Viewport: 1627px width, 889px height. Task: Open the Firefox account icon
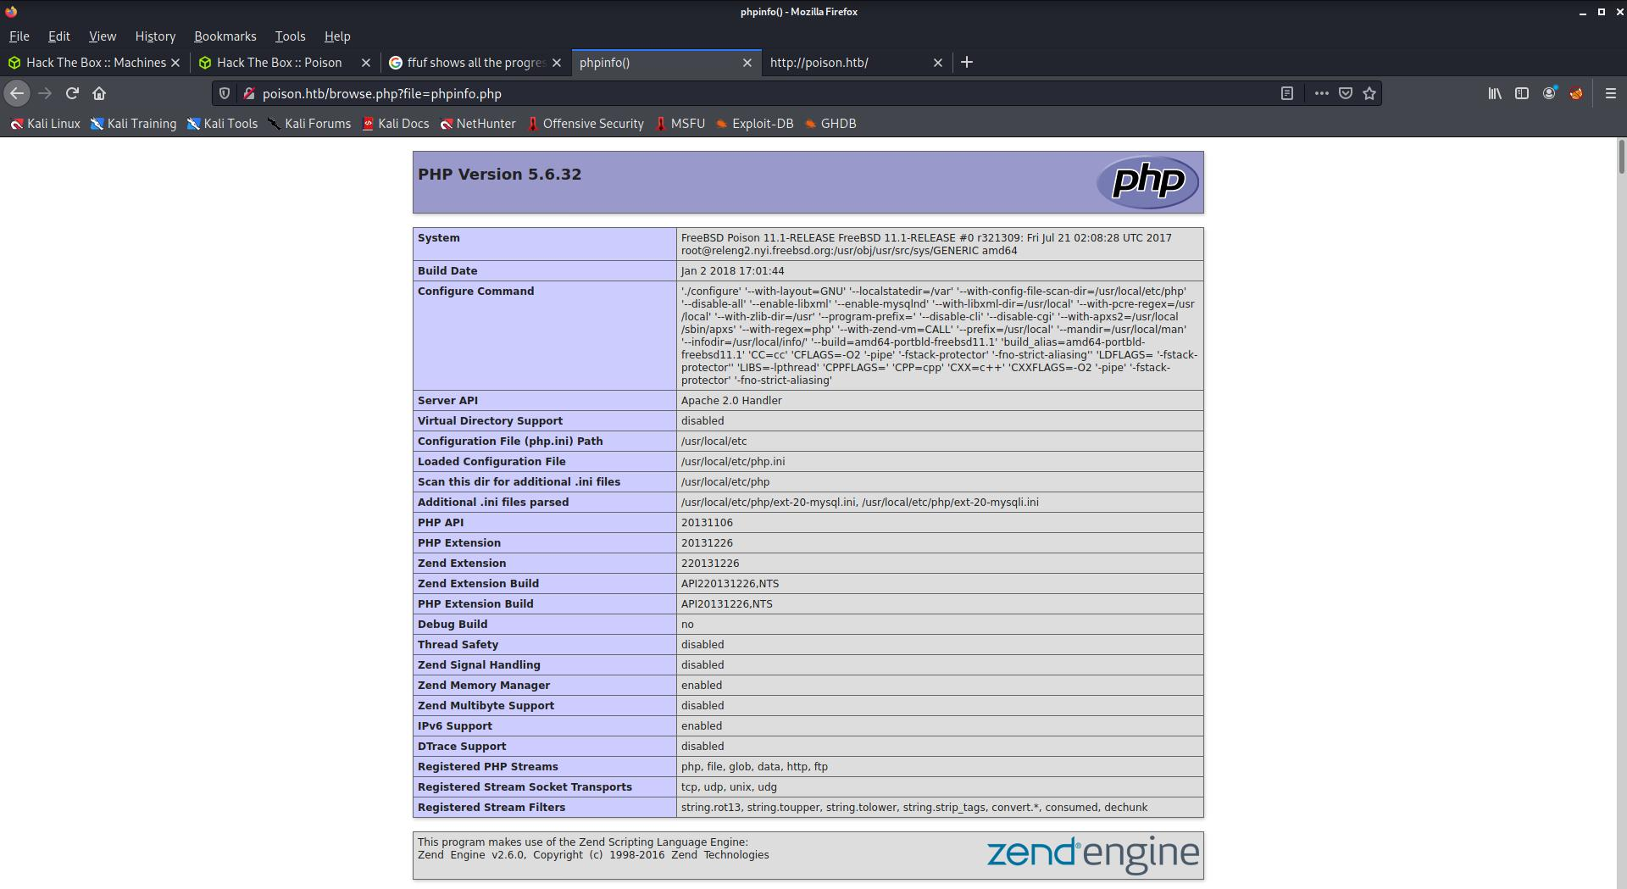(x=1549, y=93)
